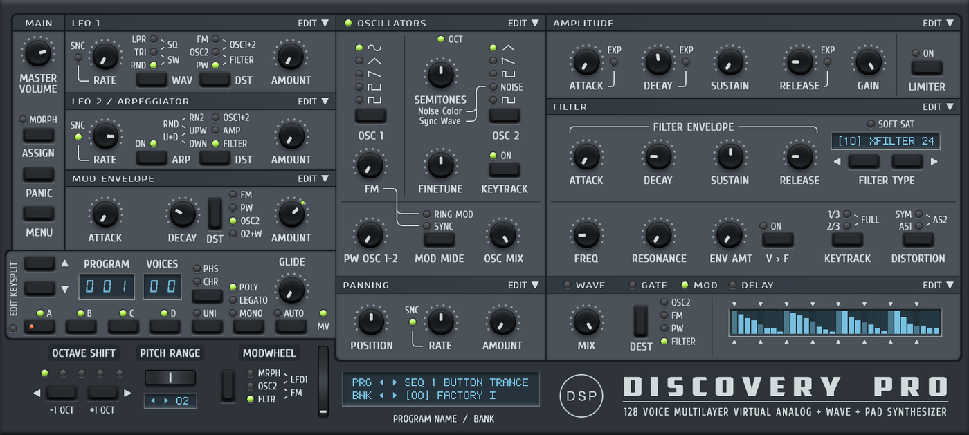Open LFO 2 / Arpeggiator EDIT dropdown
This screenshot has height=435, width=969.
click(314, 101)
